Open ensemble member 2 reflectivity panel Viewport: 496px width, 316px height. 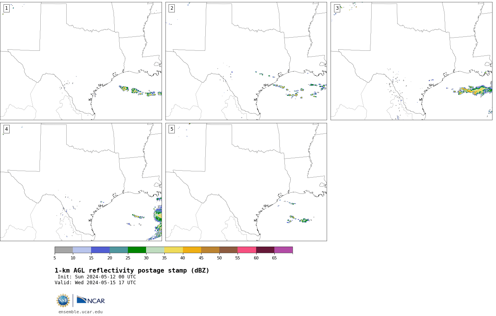pos(246,61)
